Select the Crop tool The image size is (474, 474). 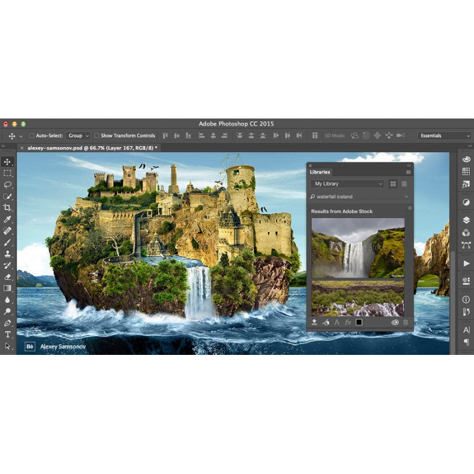pyautogui.click(x=8, y=208)
